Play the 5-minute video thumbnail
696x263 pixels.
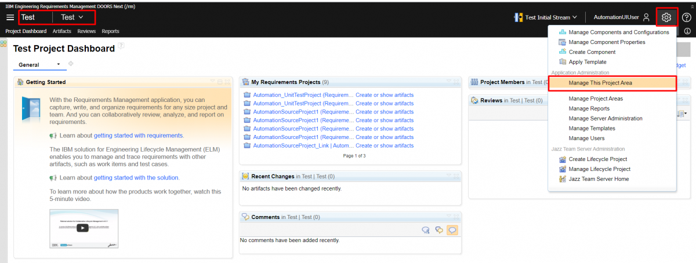click(x=84, y=228)
